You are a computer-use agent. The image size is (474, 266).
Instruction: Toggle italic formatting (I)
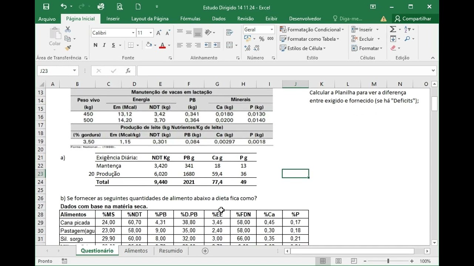(x=104, y=45)
